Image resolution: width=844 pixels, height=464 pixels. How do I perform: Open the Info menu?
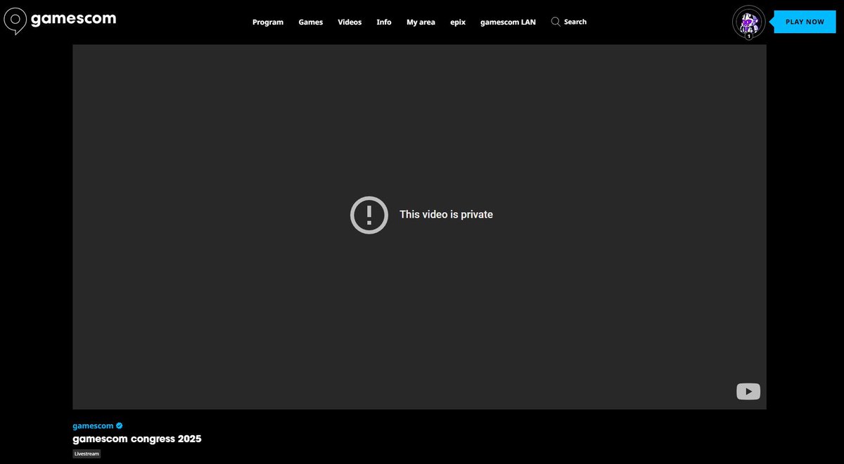tap(384, 22)
